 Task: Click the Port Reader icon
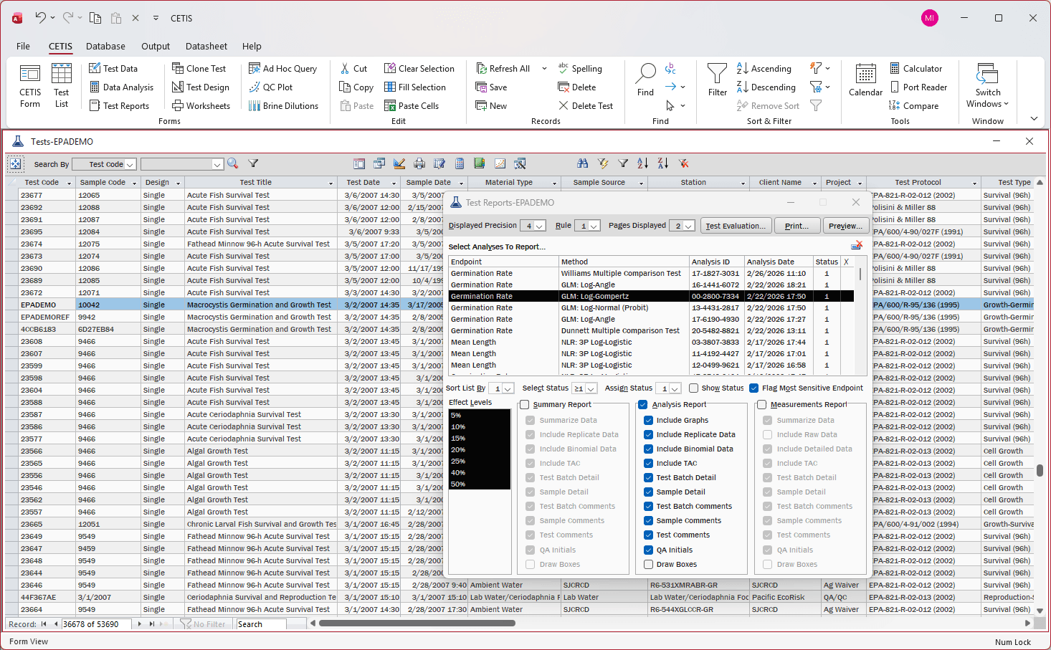coord(895,87)
